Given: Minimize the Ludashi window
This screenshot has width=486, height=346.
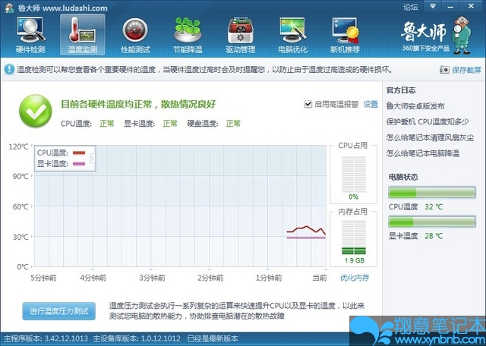Looking at the screenshot, I should [x=450, y=6].
